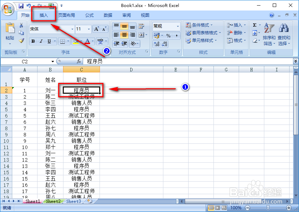Center text horizontally

(x=124, y=35)
